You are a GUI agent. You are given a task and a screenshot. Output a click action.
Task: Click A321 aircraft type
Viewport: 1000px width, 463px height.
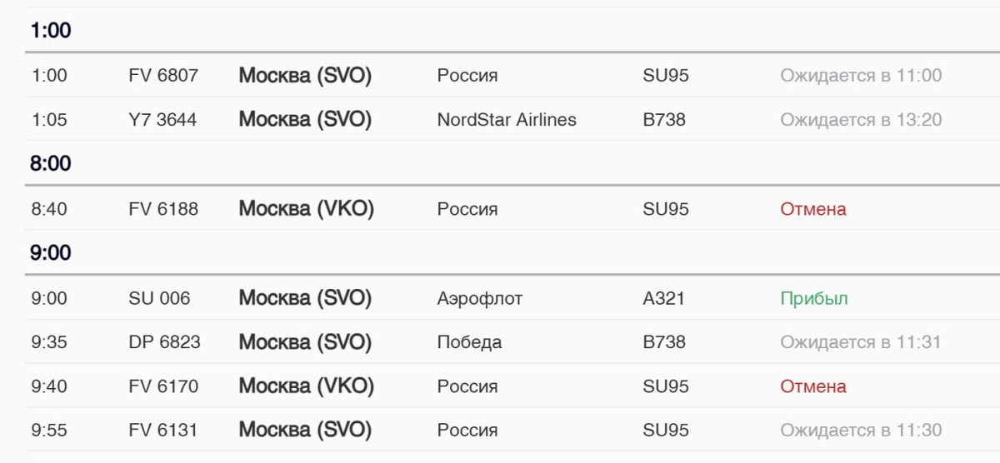pyautogui.click(x=663, y=298)
